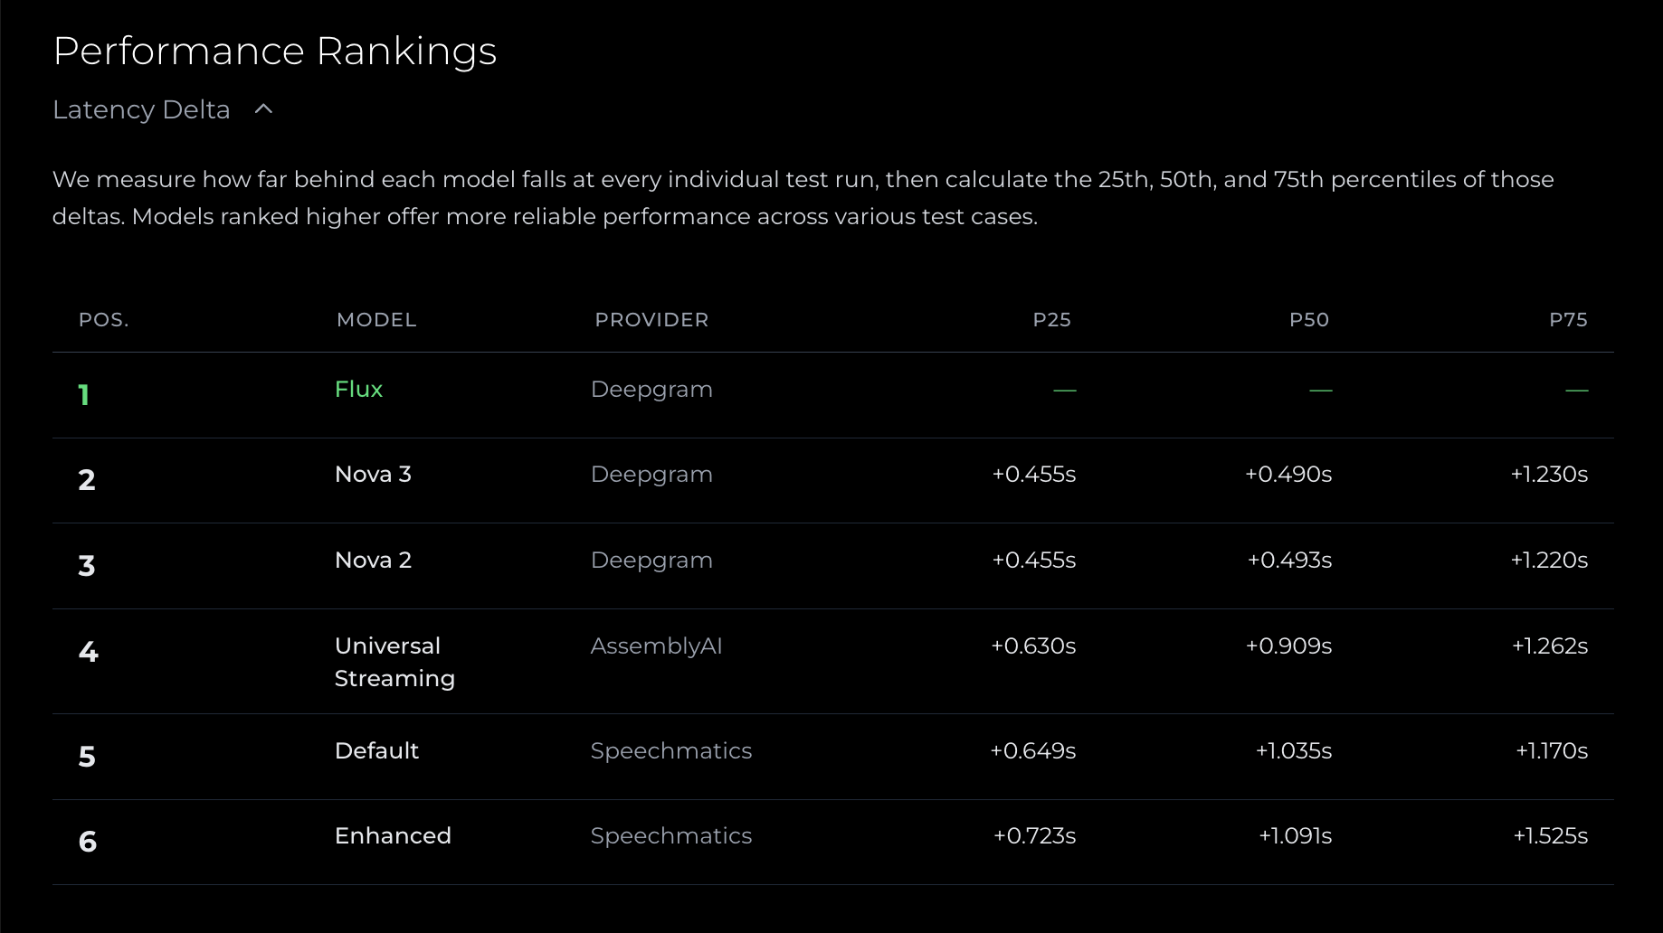The width and height of the screenshot is (1663, 933).
Task: Click the Enhanced model name
Action: pos(393,836)
